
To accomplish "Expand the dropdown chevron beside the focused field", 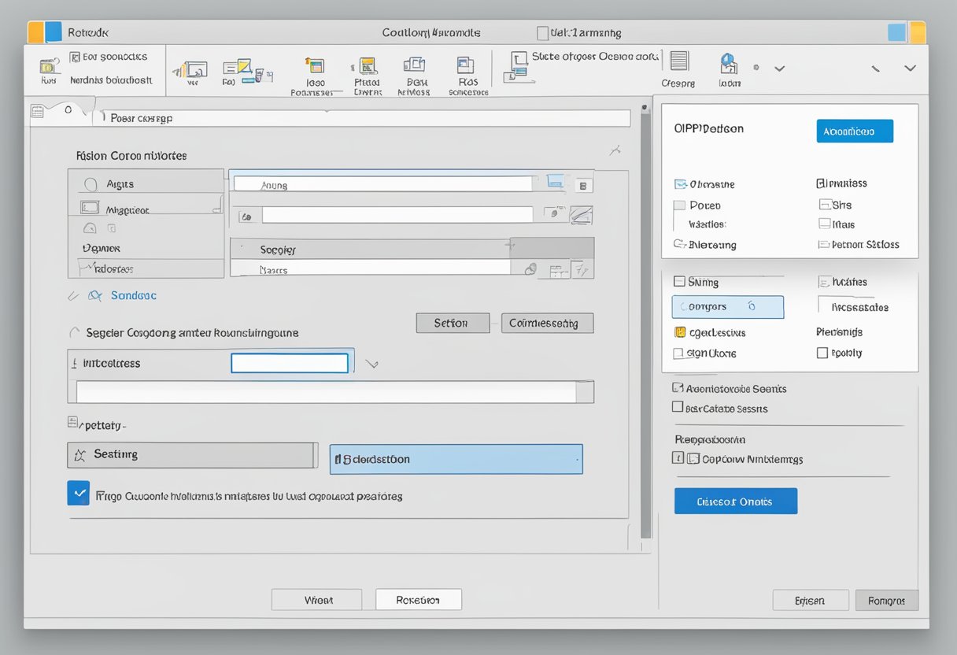I will click(373, 364).
